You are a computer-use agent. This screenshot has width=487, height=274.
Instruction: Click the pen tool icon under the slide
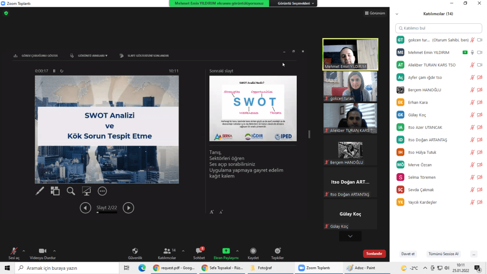pyautogui.click(x=40, y=191)
